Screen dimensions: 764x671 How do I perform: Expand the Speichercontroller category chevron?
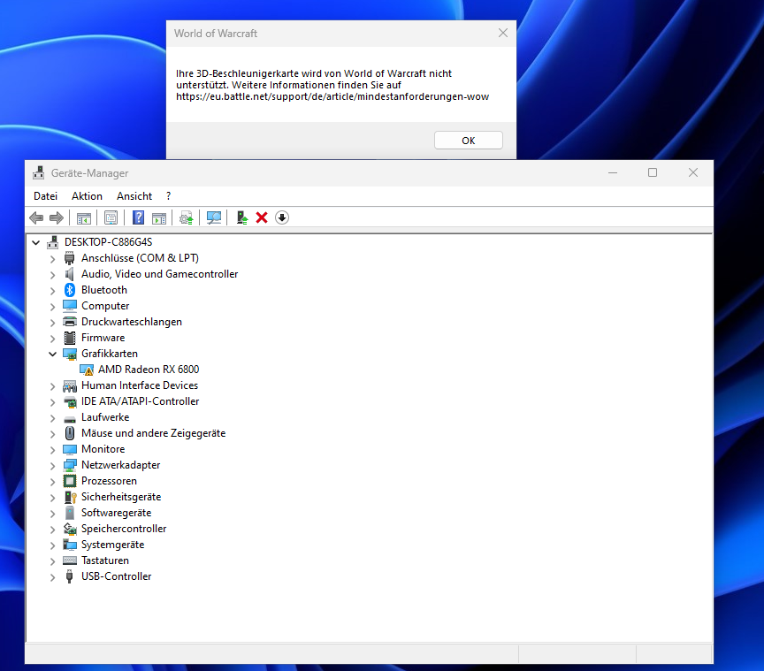coord(53,530)
